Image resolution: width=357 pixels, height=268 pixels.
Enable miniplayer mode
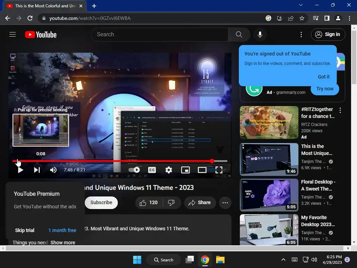(x=185, y=170)
